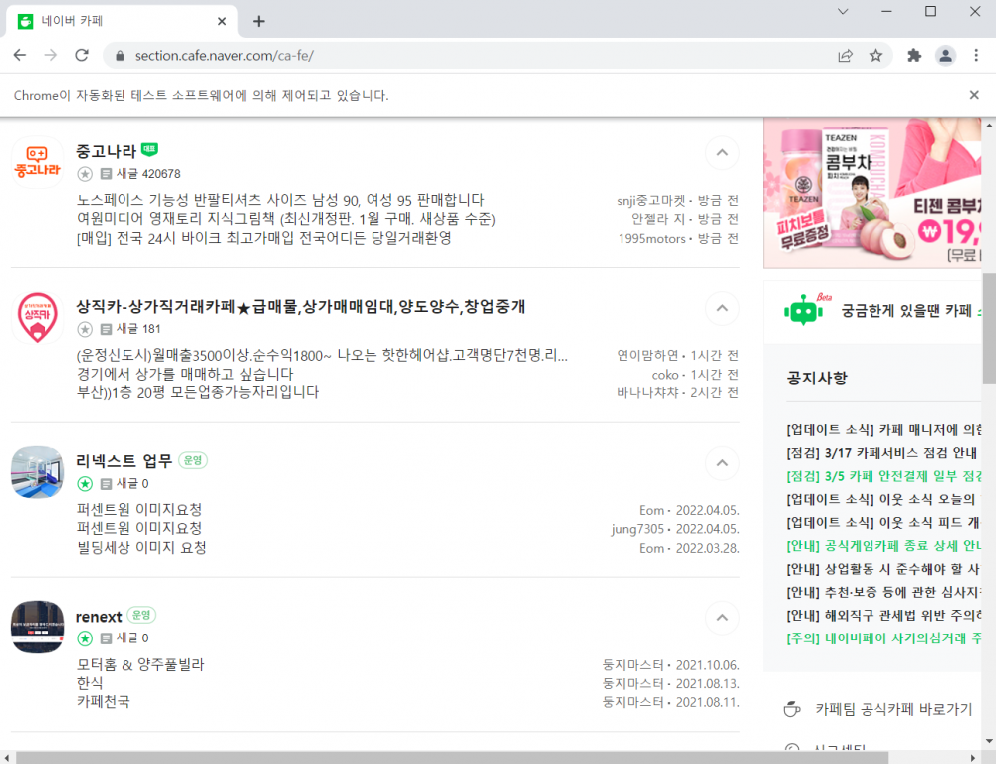Open notice 3/5 카페 안전결제 일부 점검

pyautogui.click(x=883, y=476)
